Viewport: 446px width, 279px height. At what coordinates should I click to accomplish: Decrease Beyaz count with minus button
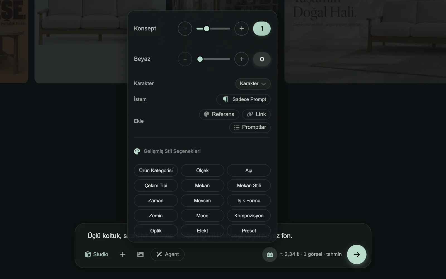pos(185,59)
